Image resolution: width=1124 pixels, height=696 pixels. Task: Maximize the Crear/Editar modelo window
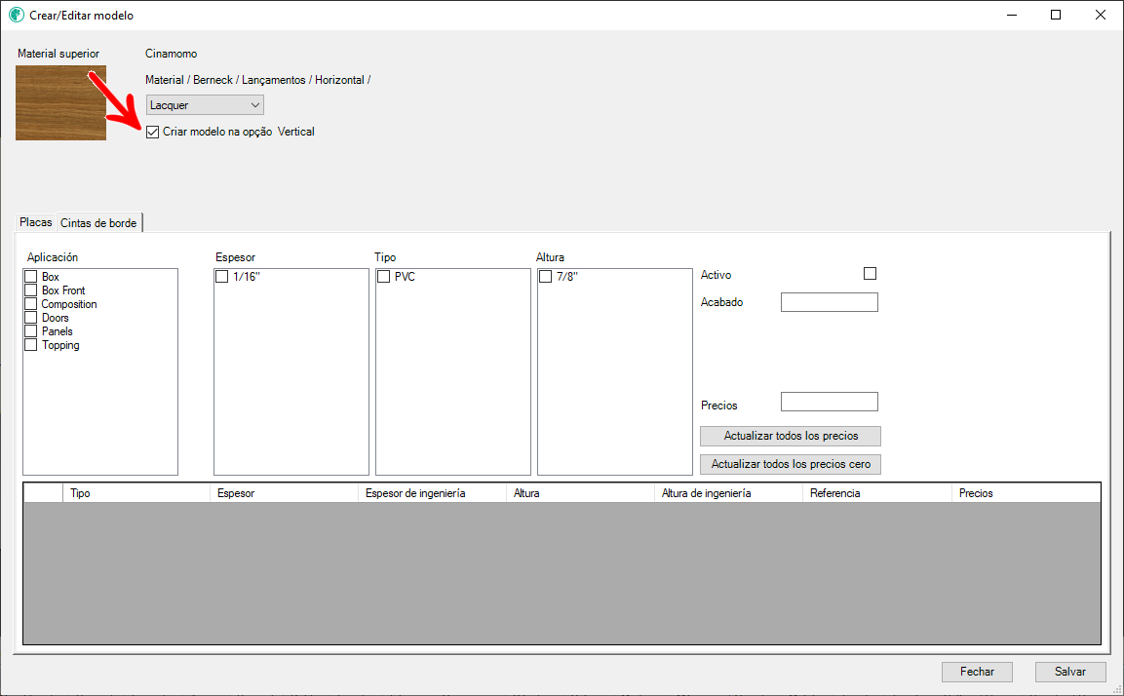(x=1056, y=15)
